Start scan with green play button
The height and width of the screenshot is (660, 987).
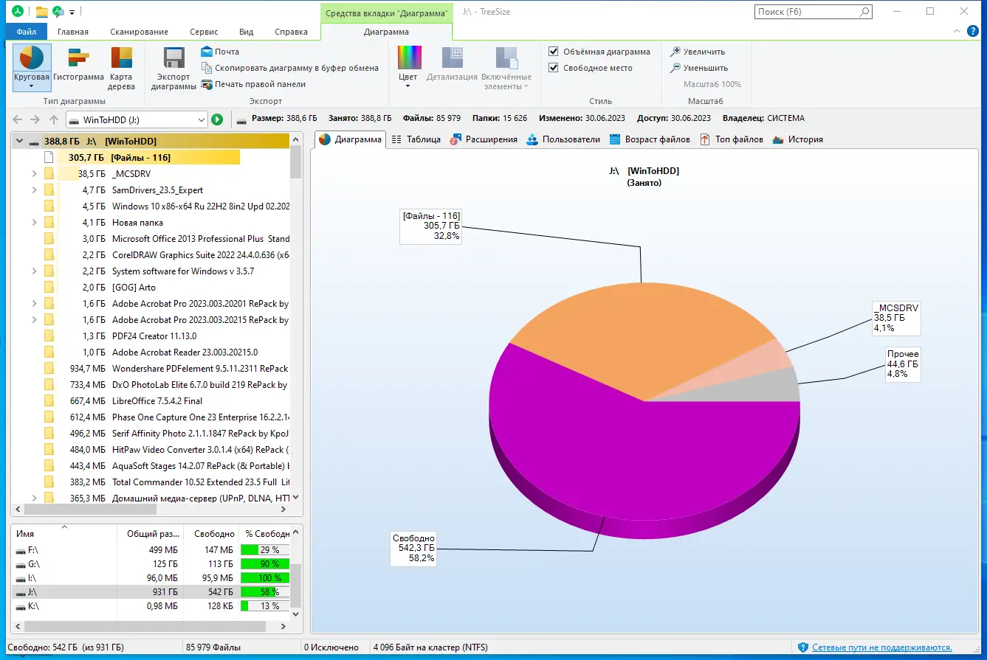pyautogui.click(x=217, y=119)
